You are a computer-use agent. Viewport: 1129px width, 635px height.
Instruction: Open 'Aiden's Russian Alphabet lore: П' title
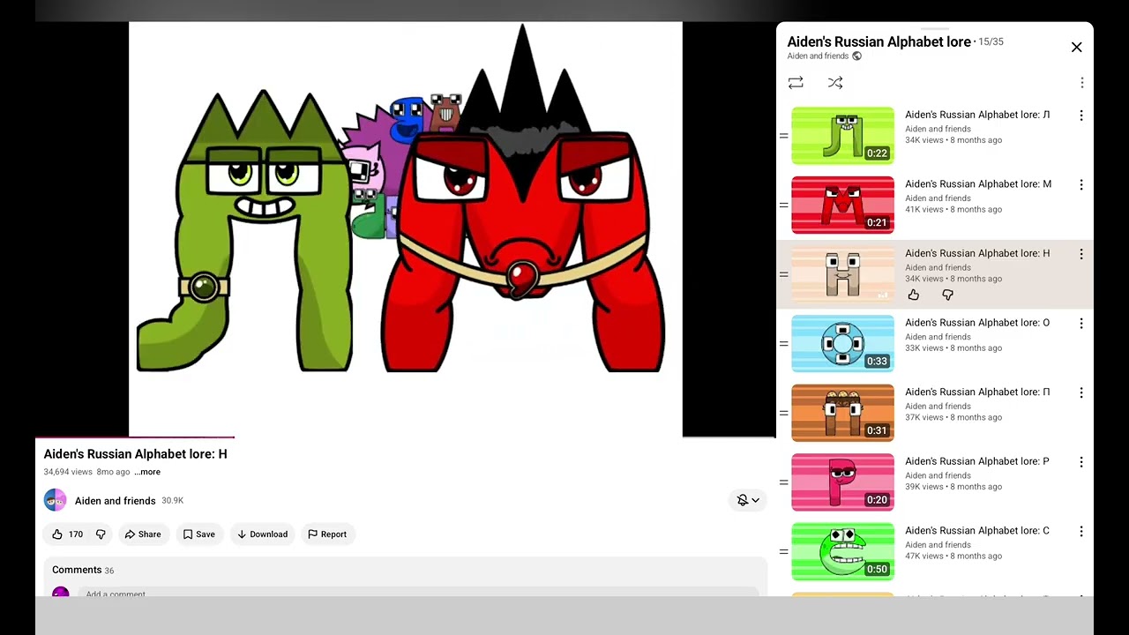coord(977,392)
